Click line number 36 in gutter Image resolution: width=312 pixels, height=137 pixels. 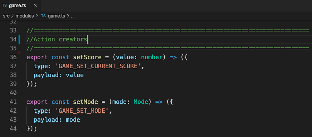tap(13, 57)
